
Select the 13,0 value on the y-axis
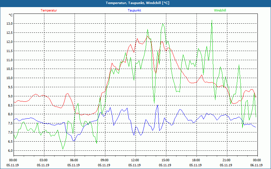8,24
